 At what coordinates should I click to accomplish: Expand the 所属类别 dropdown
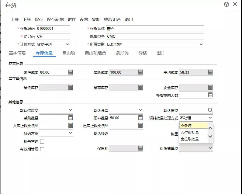[x=155, y=44]
